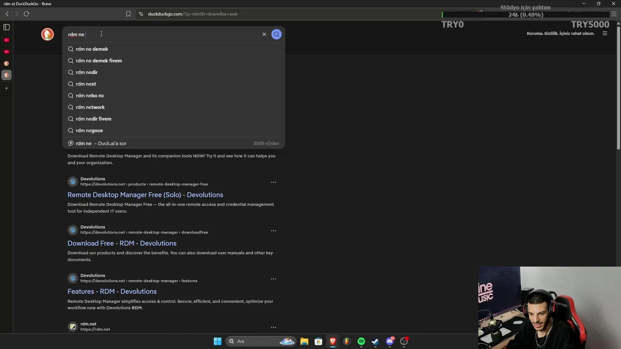Open the Windows Start menu
Screen dimensions: 621x349
tap(217, 341)
